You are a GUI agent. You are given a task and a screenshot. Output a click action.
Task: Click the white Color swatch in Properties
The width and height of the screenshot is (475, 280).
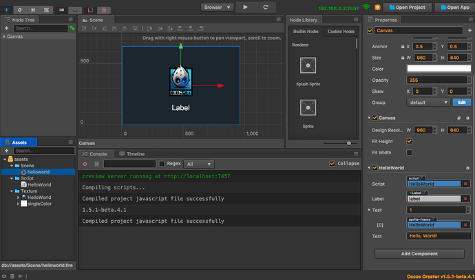click(x=437, y=68)
